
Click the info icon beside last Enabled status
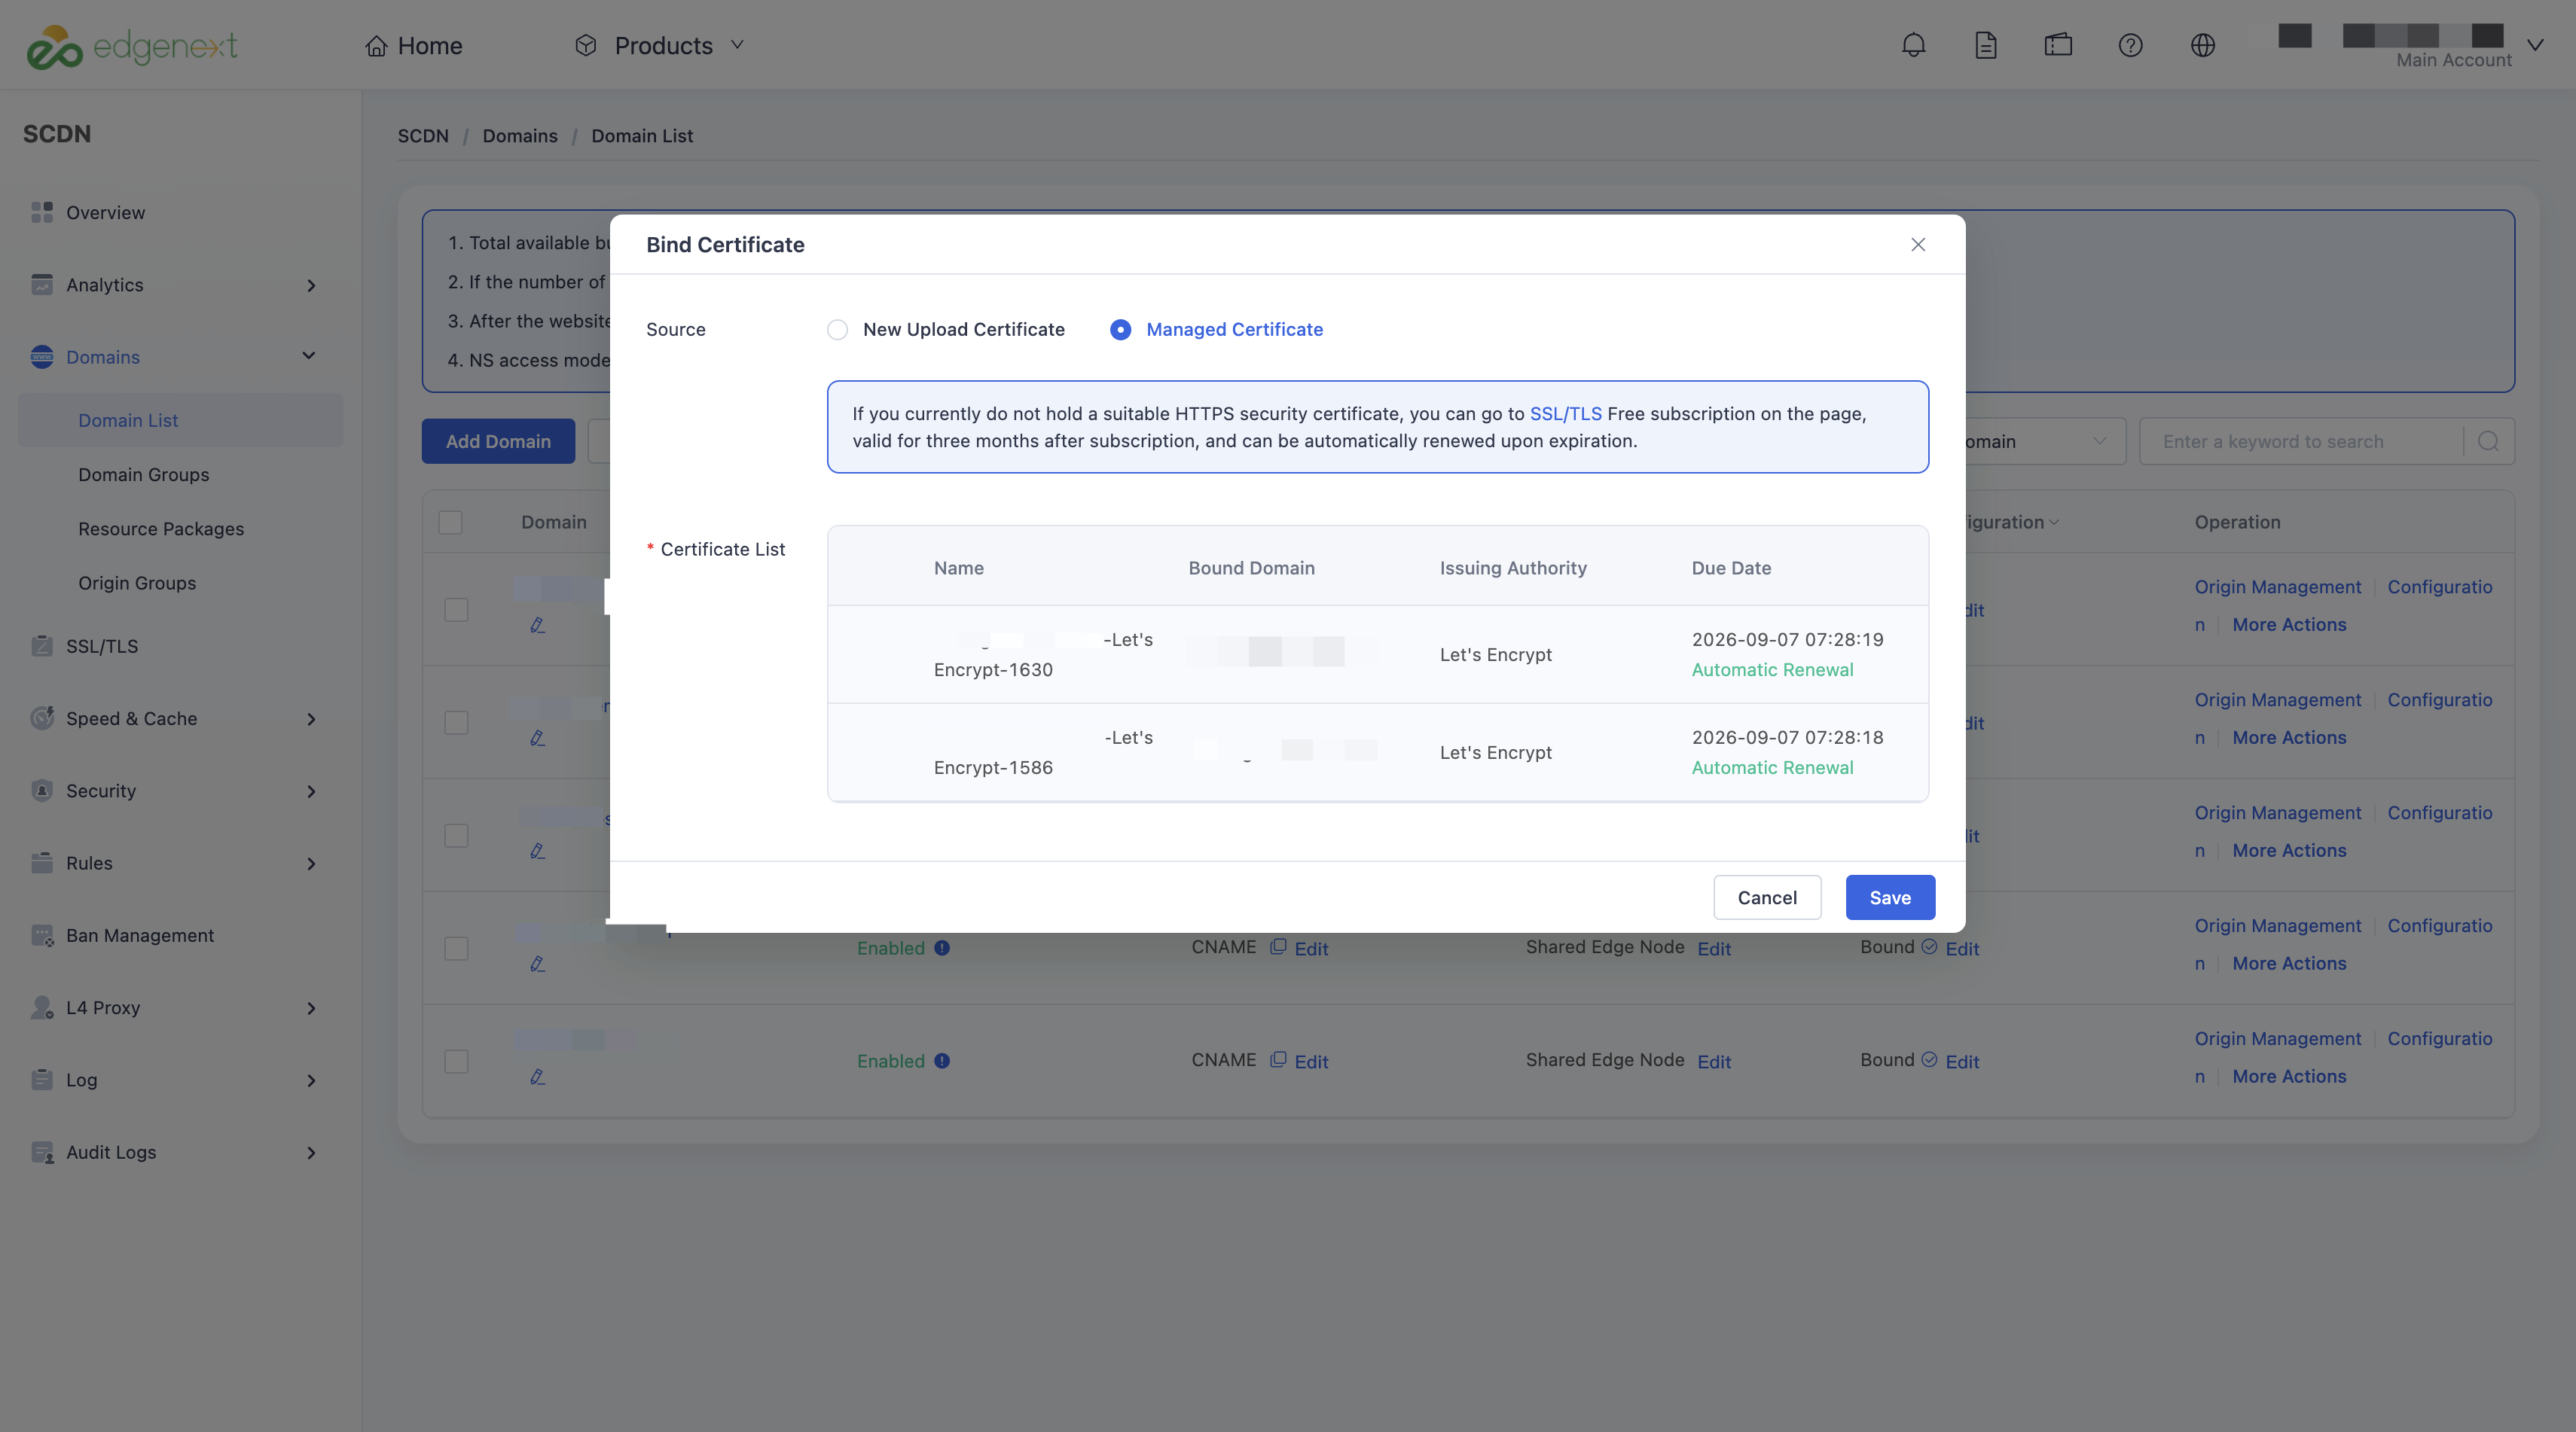[x=942, y=1060]
